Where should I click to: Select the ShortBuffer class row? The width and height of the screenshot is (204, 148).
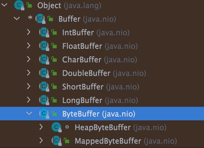coord(83,87)
